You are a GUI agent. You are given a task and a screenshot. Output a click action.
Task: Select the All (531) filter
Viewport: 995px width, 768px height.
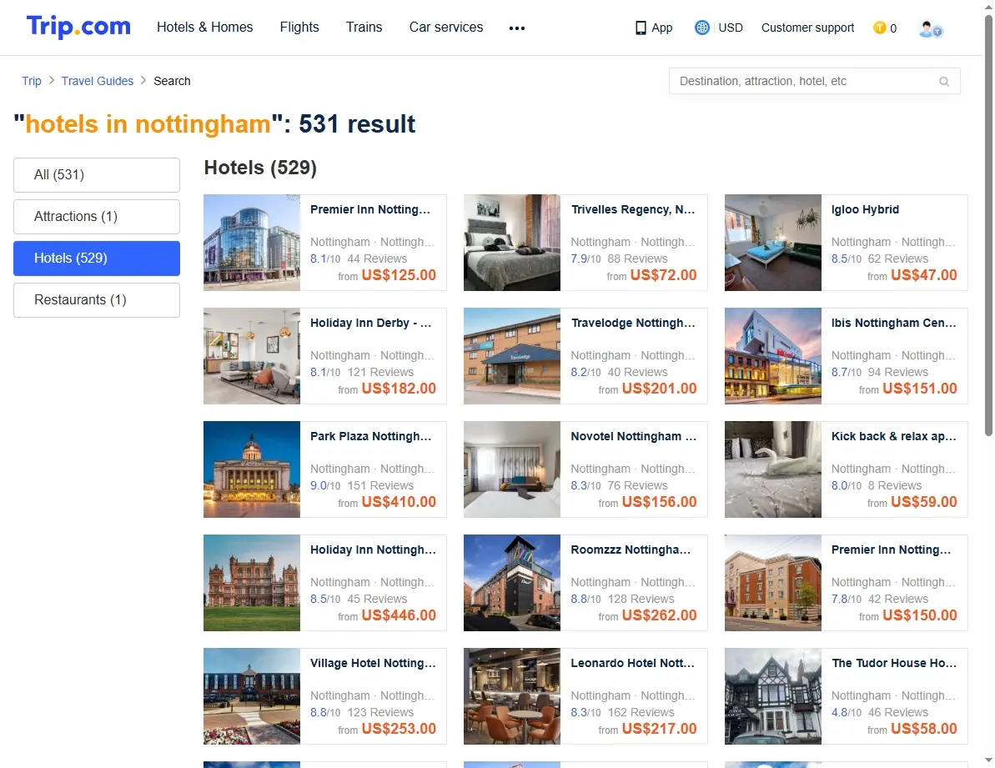point(97,175)
